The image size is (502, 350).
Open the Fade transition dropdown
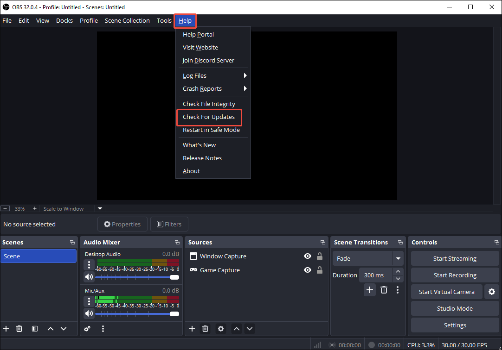(398, 258)
